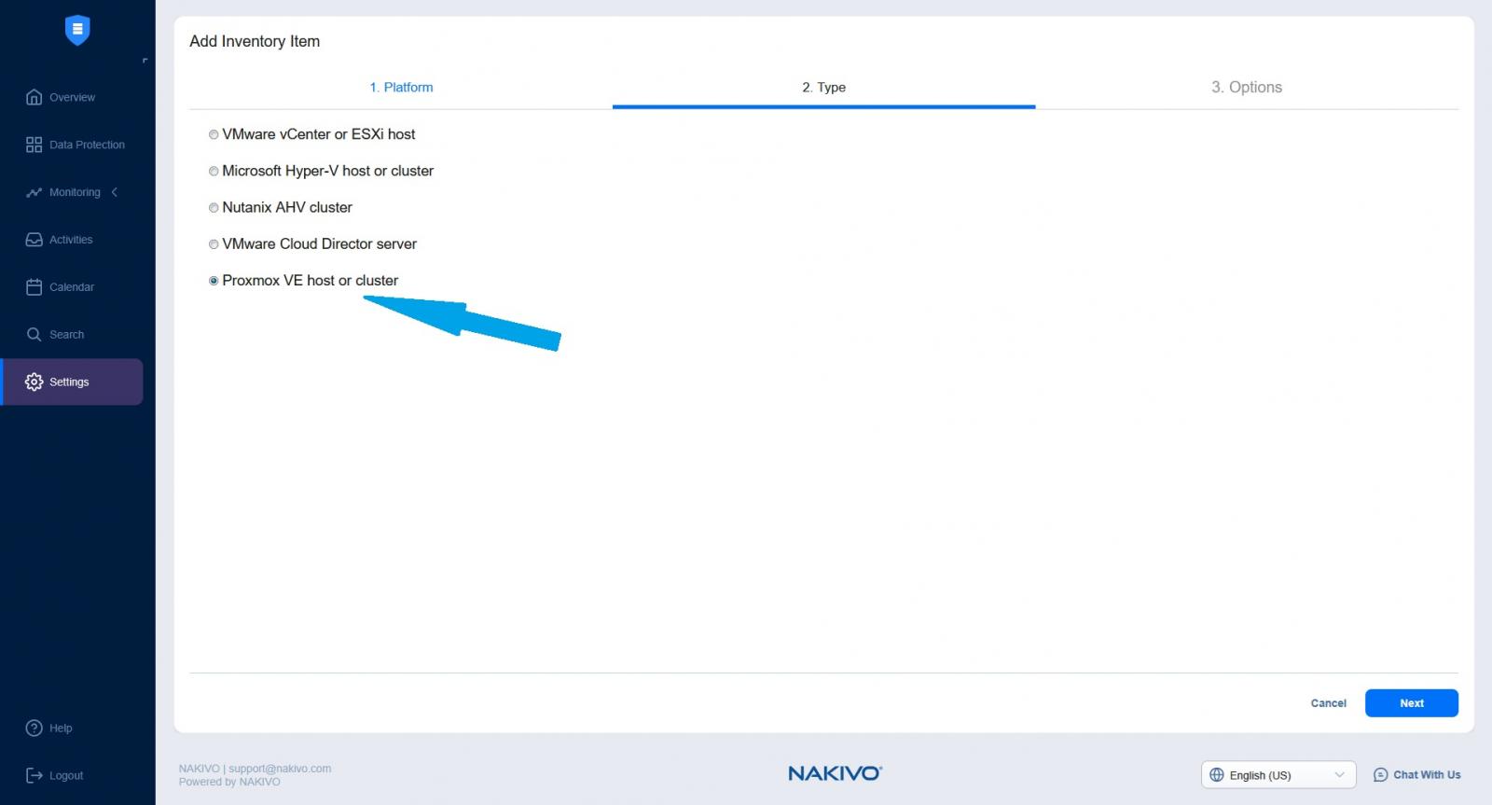Viewport: 1492px width, 805px height.
Task: Click the Data Protection grid icon
Action: pos(35,145)
